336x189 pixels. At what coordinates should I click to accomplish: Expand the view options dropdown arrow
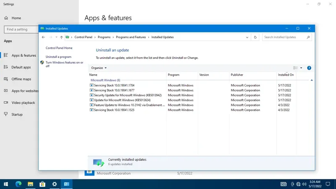point(301,68)
